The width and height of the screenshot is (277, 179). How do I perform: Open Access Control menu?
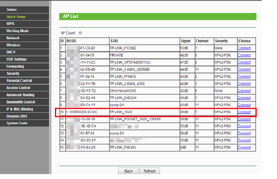pos(18,87)
